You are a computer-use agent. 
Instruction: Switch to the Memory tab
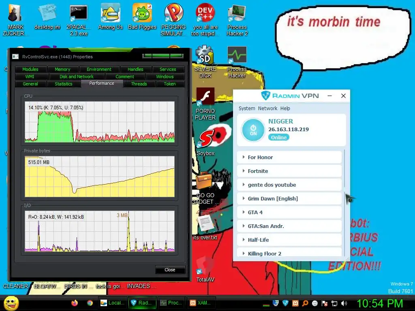tap(63, 69)
